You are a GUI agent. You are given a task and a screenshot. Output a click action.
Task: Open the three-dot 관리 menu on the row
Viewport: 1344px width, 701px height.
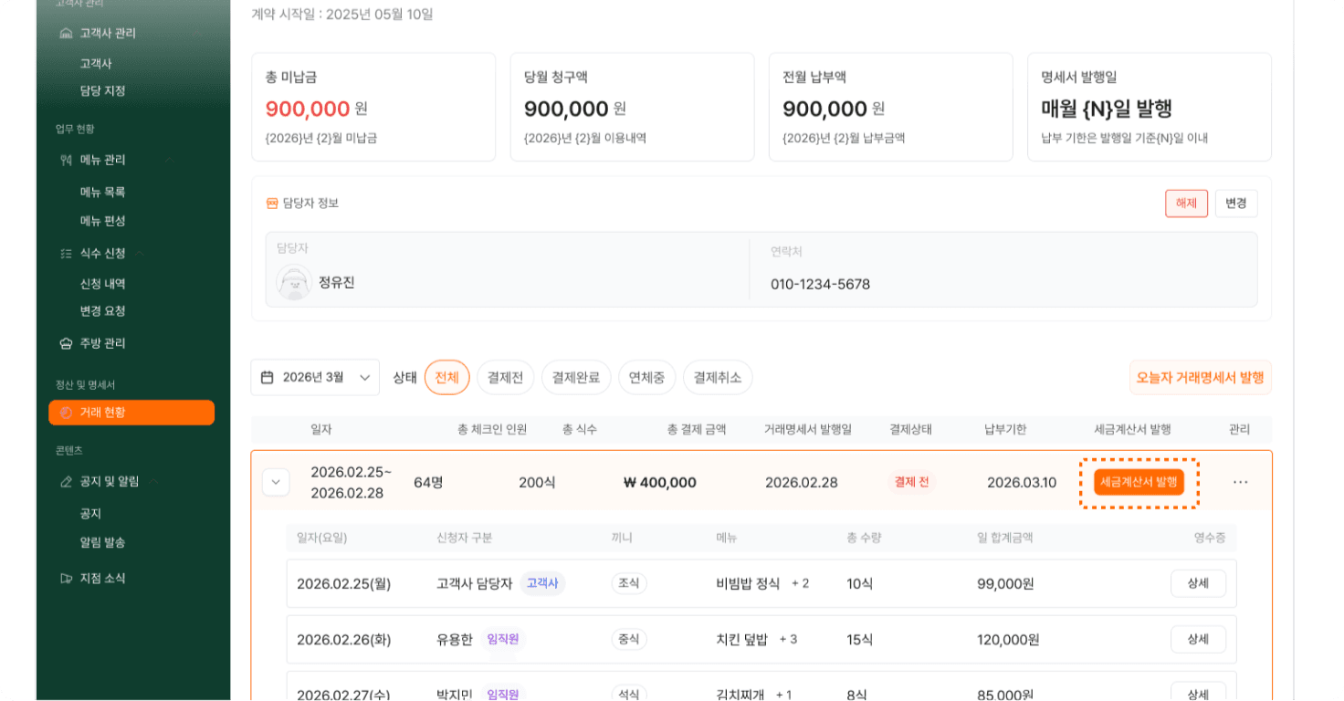pyautogui.click(x=1240, y=482)
